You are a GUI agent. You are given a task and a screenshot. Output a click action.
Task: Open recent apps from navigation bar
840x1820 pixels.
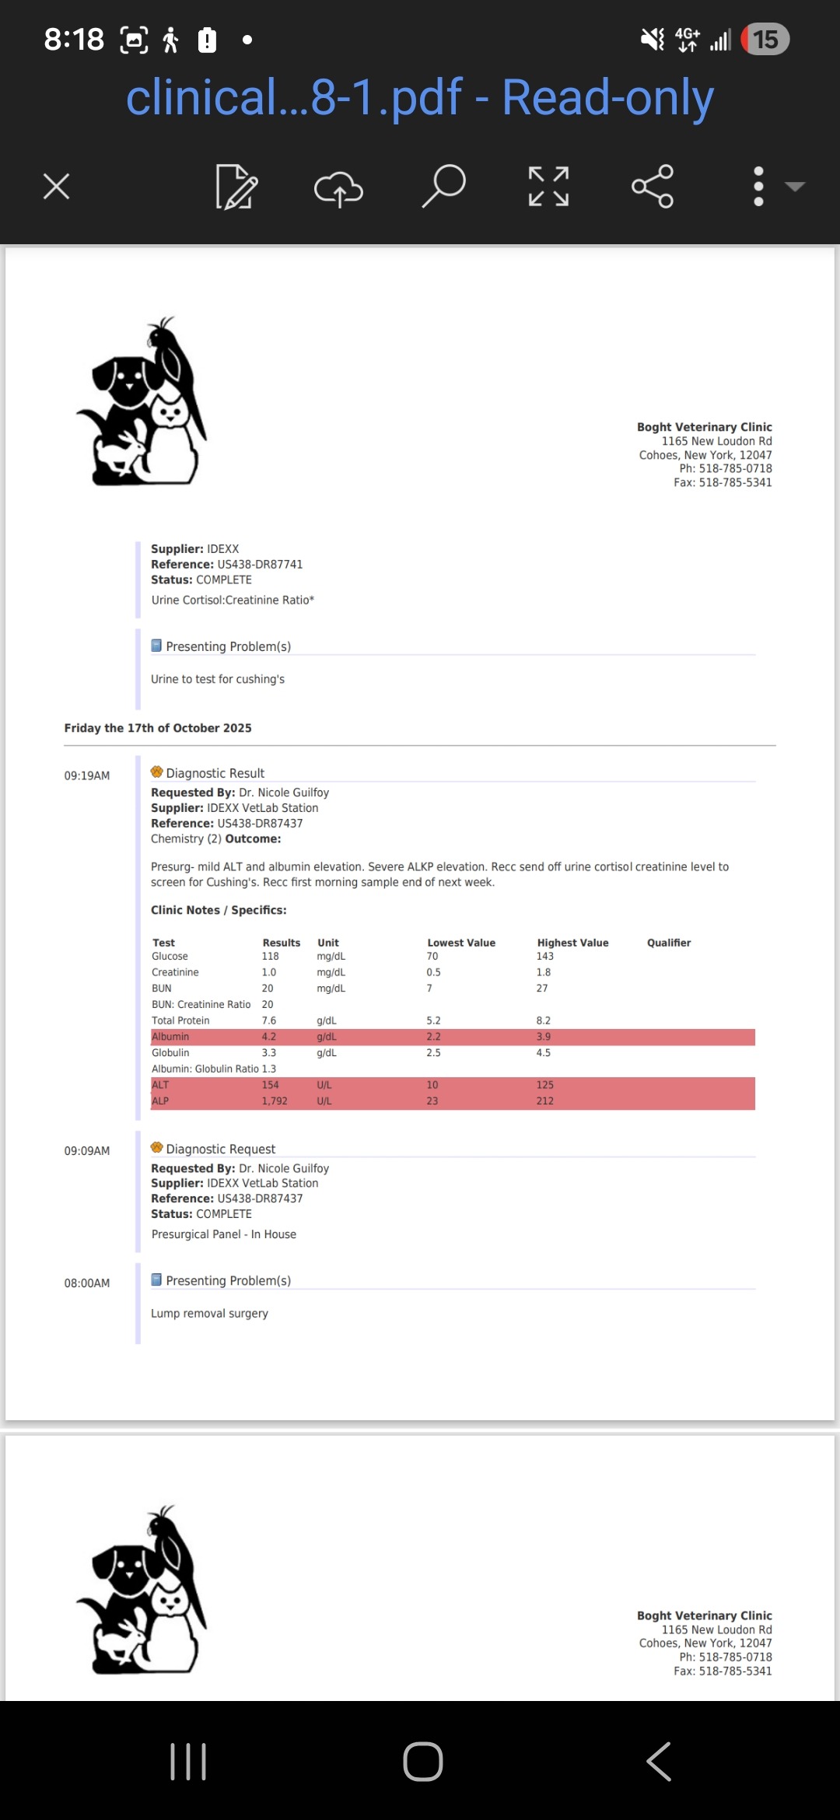pos(188,1761)
